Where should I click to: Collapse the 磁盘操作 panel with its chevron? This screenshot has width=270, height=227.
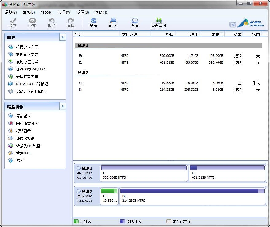click(63, 106)
